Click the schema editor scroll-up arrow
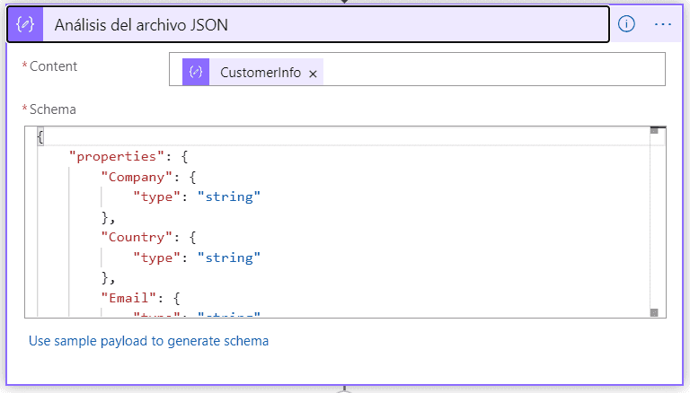This screenshot has width=690, height=393. click(654, 131)
